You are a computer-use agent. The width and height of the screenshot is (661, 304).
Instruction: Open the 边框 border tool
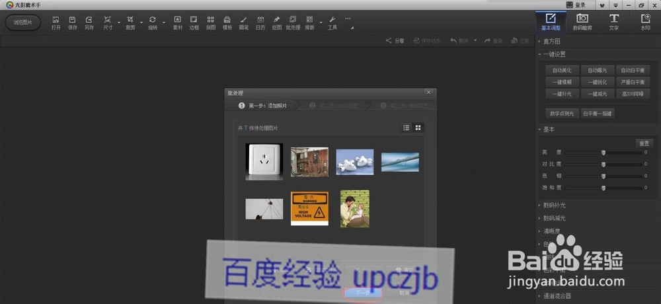[194, 22]
